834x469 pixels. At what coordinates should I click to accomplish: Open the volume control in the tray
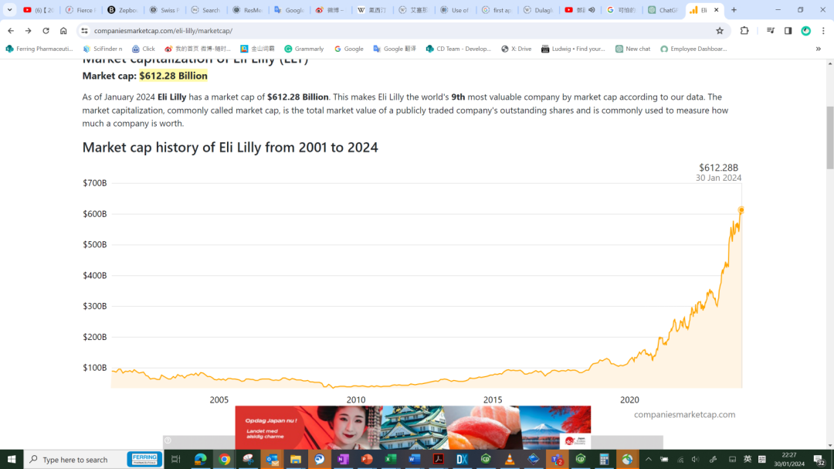tap(696, 459)
